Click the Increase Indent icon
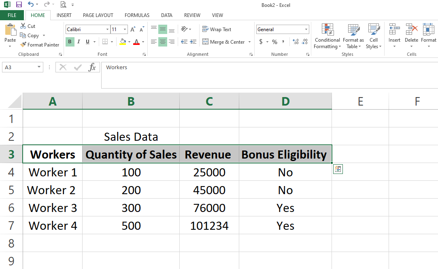 (x=193, y=42)
